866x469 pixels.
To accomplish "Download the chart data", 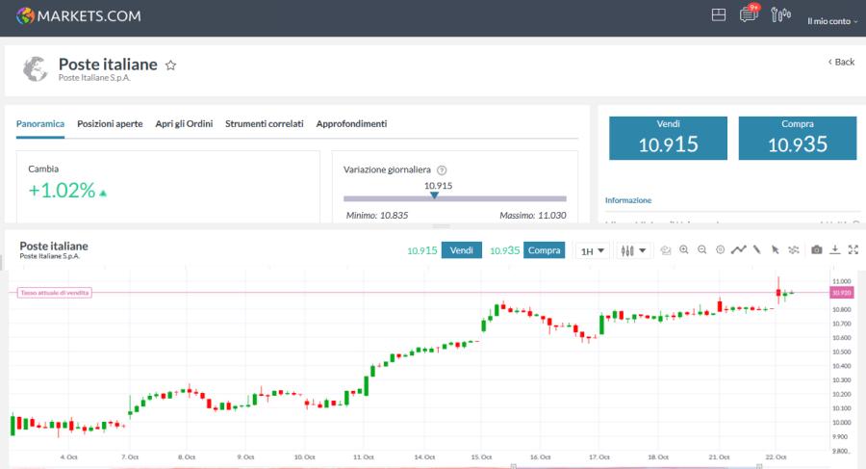I will point(834,250).
